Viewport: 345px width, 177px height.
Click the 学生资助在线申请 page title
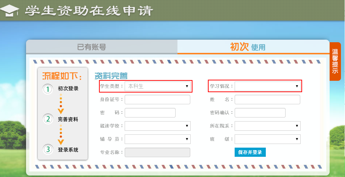(x=88, y=10)
